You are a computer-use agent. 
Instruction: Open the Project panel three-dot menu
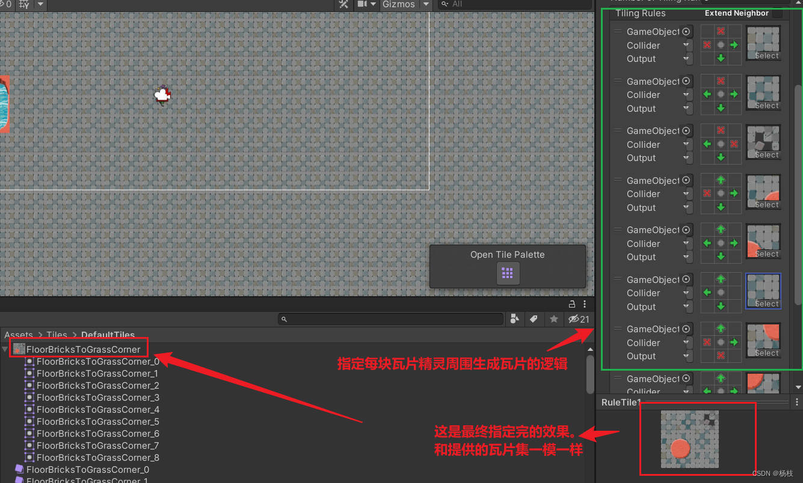tap(585, 304)
